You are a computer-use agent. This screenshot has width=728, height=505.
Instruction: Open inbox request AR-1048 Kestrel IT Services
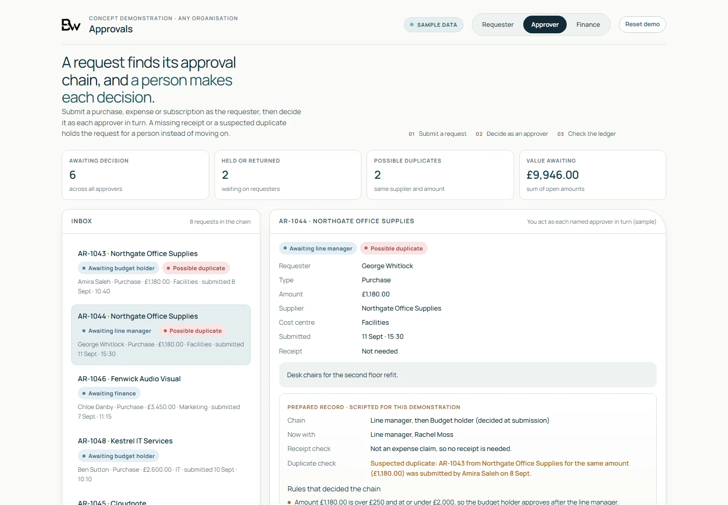pos(161,460)
